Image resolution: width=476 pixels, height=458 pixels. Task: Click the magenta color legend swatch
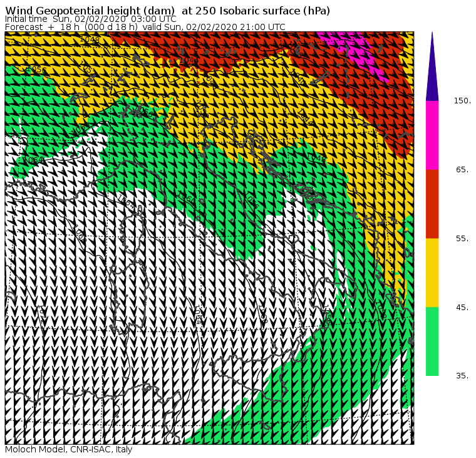(432, 135)
